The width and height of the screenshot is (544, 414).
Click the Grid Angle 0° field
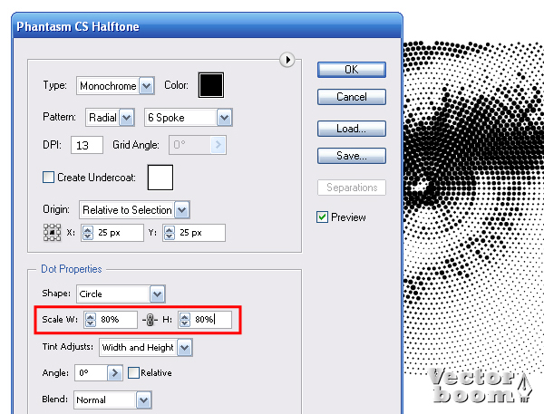[x=190, y=145]
